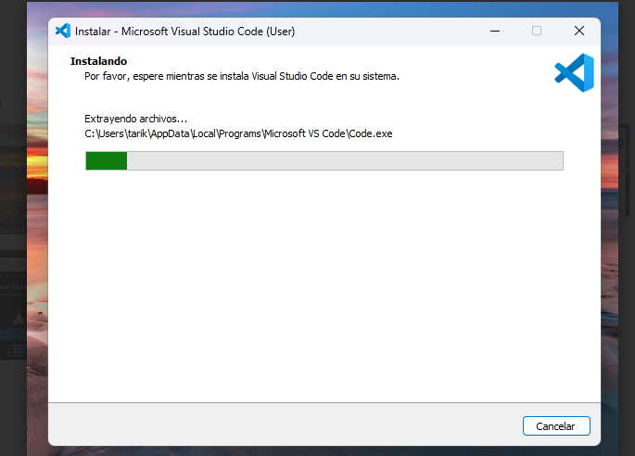Viewport: 635px width, 456px height.
Task: Click the sunset wallpaper left of the dialog
Action: 37,185
